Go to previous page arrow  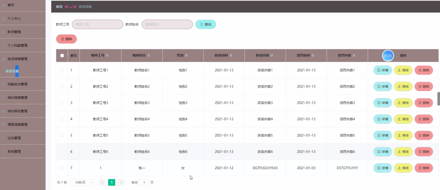[102, 182]
